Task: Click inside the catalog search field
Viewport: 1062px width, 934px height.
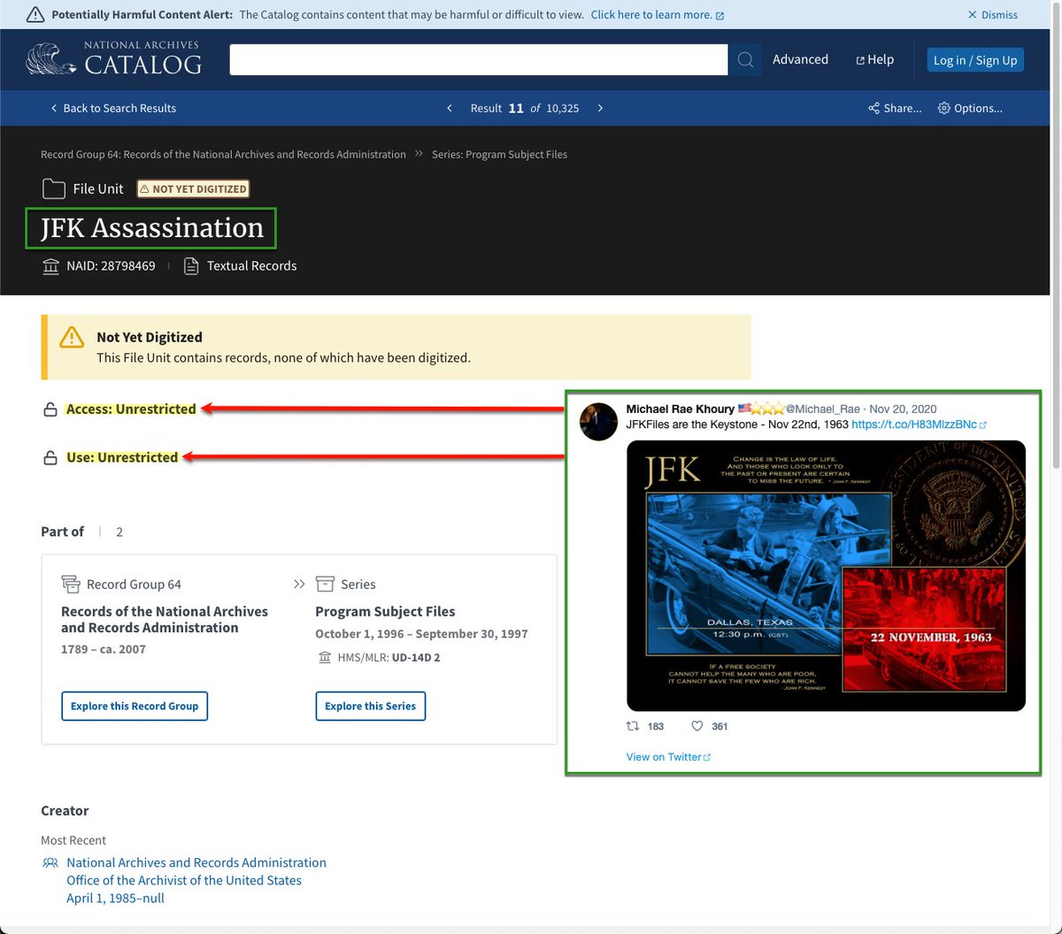Action: pyautogui.click(x=478, y=59)
